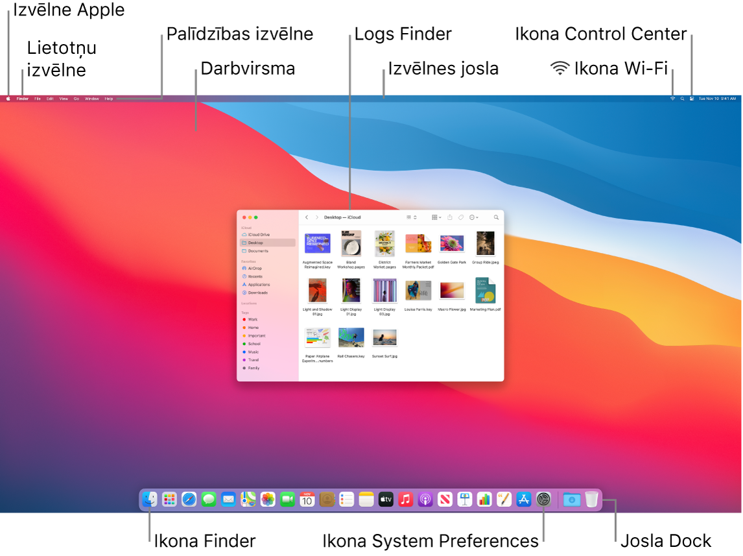Open the Photos app in the Dock
This screenshot has height=556, width=743.
[x=268, y=499]
